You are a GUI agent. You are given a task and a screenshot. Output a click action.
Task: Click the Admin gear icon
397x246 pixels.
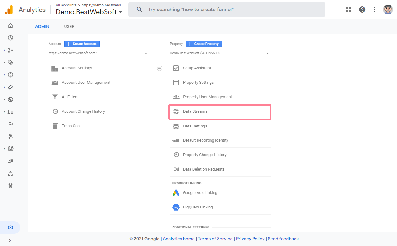[x=10, y=228]
